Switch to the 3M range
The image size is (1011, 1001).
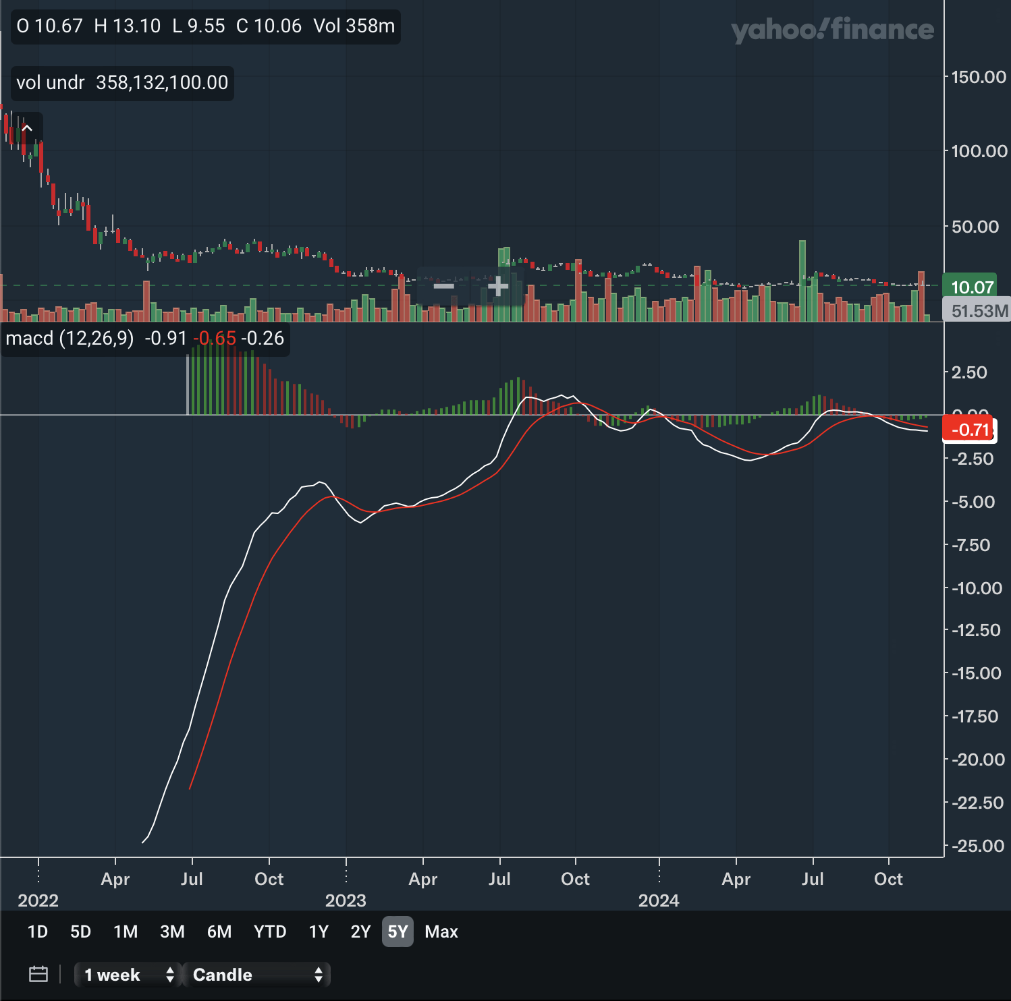172,932
